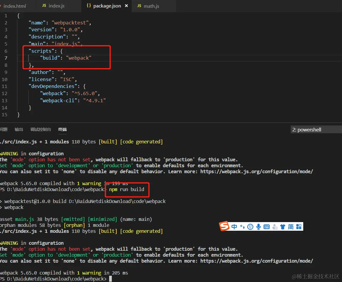Screen dimensions: 342x282
Task: Open the Sogou account login icon
Action: (x=275, y=227)
